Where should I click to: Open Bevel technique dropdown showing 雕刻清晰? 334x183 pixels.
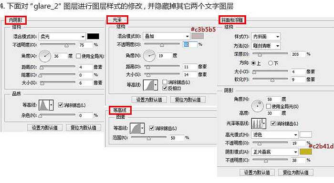tap(266, 46)
